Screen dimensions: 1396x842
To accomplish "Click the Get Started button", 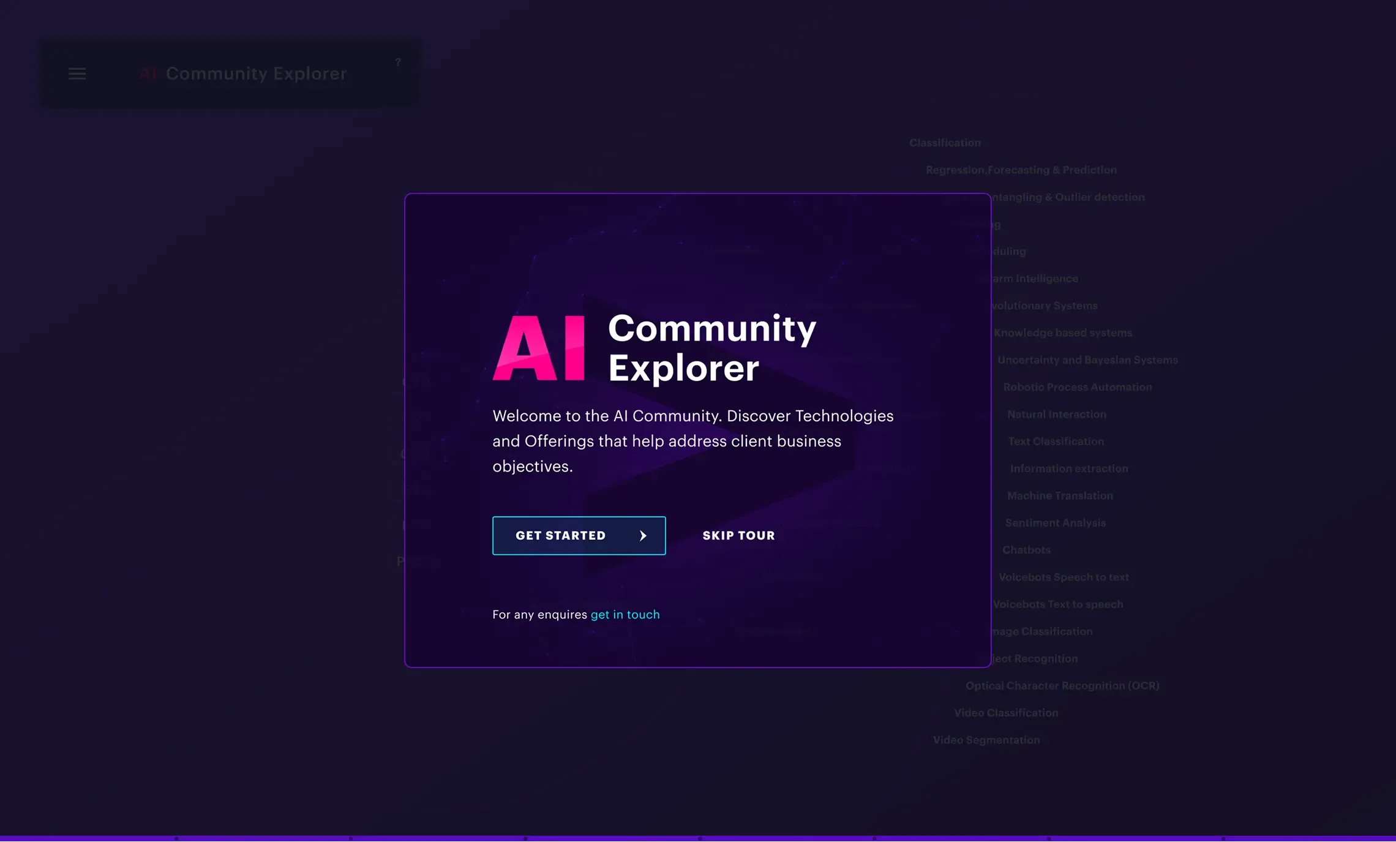I will coord(579,536).
